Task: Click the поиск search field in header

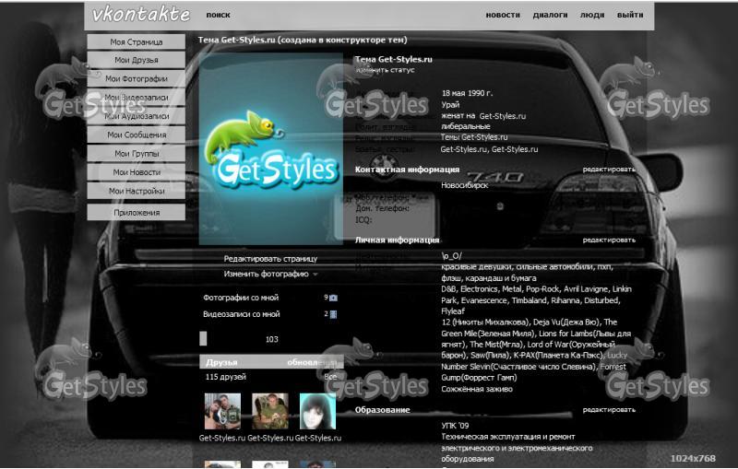Action: click(219, 16)
